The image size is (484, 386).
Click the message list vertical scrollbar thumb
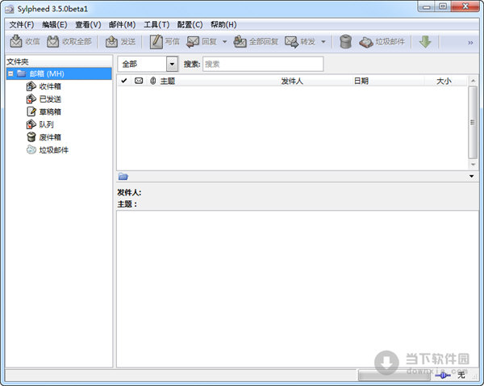click(x=473, y=122)
